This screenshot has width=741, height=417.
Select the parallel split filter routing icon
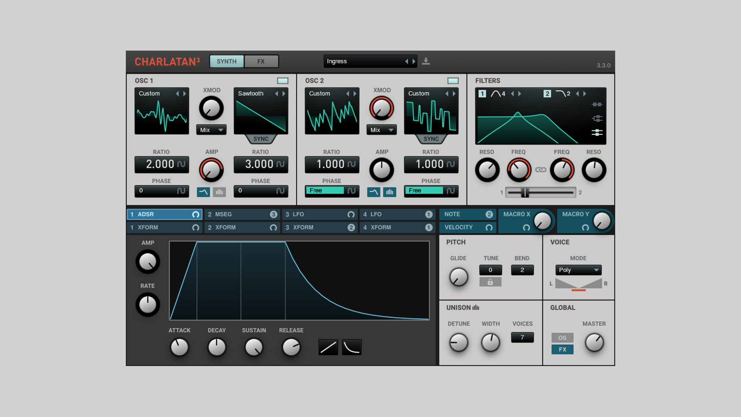pyautogui.click(x=597, y=118)
